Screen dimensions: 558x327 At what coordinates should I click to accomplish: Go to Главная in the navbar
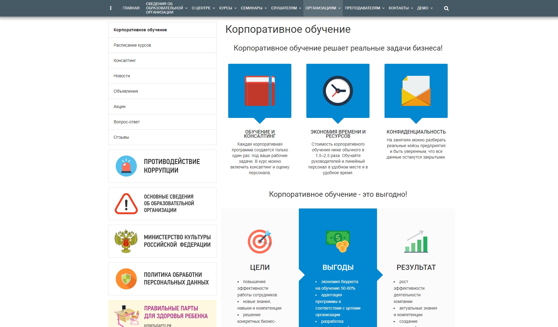[131, 8]
